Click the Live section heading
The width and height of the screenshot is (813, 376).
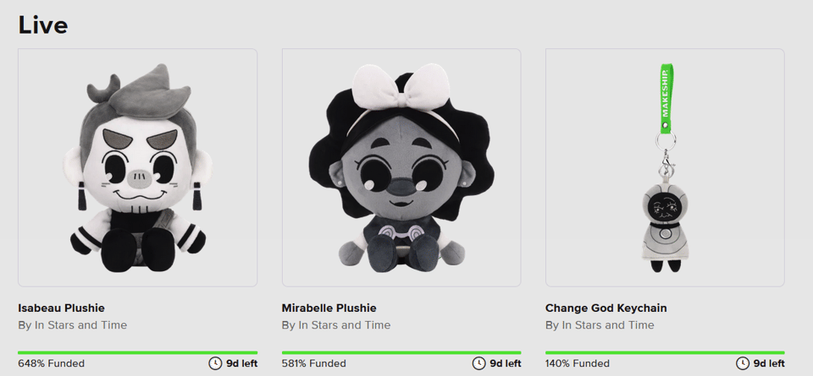click(x=43, y=25)
